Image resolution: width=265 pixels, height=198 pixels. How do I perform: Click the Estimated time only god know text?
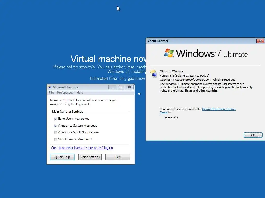pos(117,79)
